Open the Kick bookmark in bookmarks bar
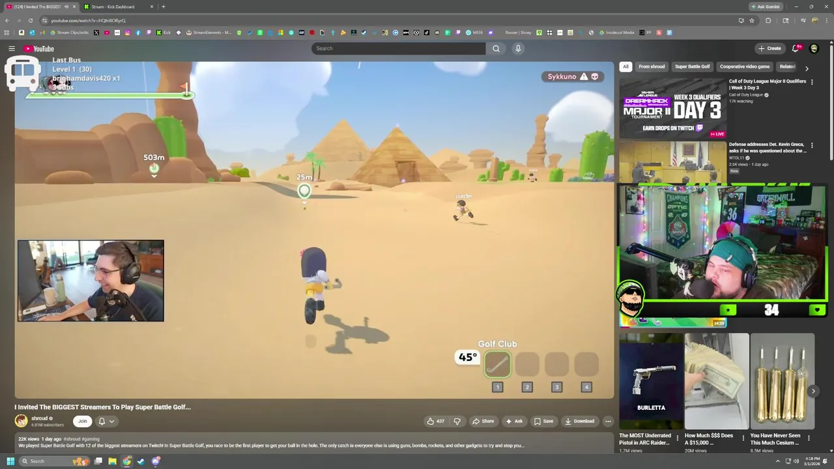Screen dimensions: 834x469 (163, 33)
